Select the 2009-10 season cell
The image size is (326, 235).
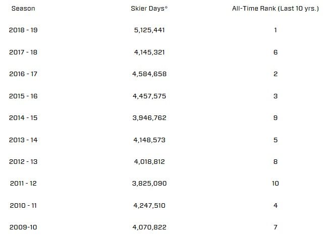(22, 227)
